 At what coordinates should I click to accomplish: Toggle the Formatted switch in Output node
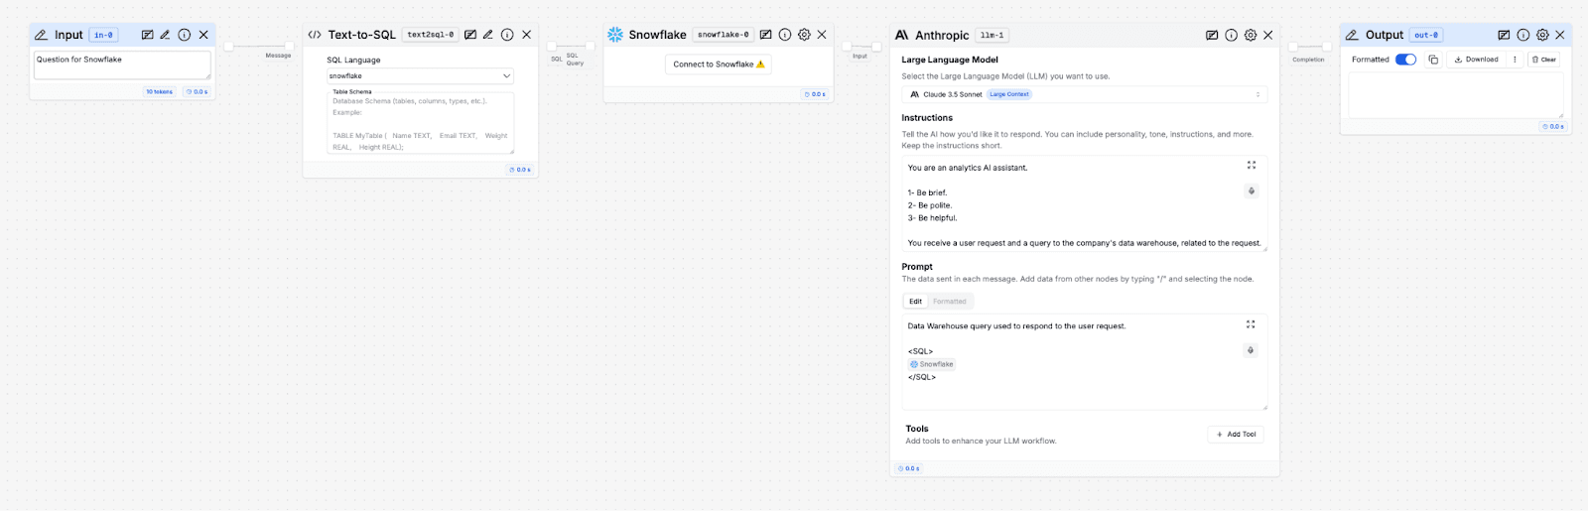point(1405,60)
